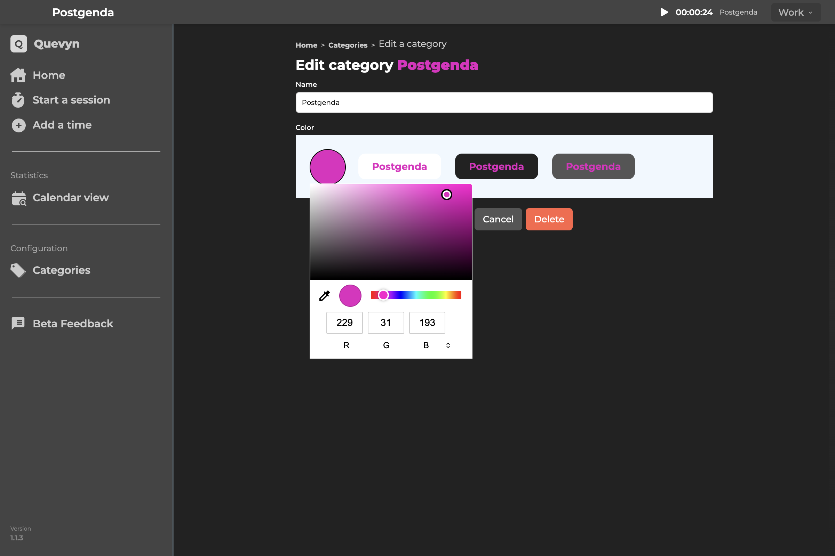This screenshot has width=835, height=556.
Task: Click the black-background Postgenda preview chip
Action: pos(496,166)
